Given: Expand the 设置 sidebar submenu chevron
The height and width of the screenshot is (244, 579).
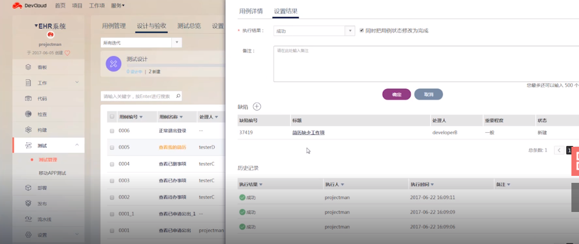Looking at the screenshot, I should [x=77, y=234].
